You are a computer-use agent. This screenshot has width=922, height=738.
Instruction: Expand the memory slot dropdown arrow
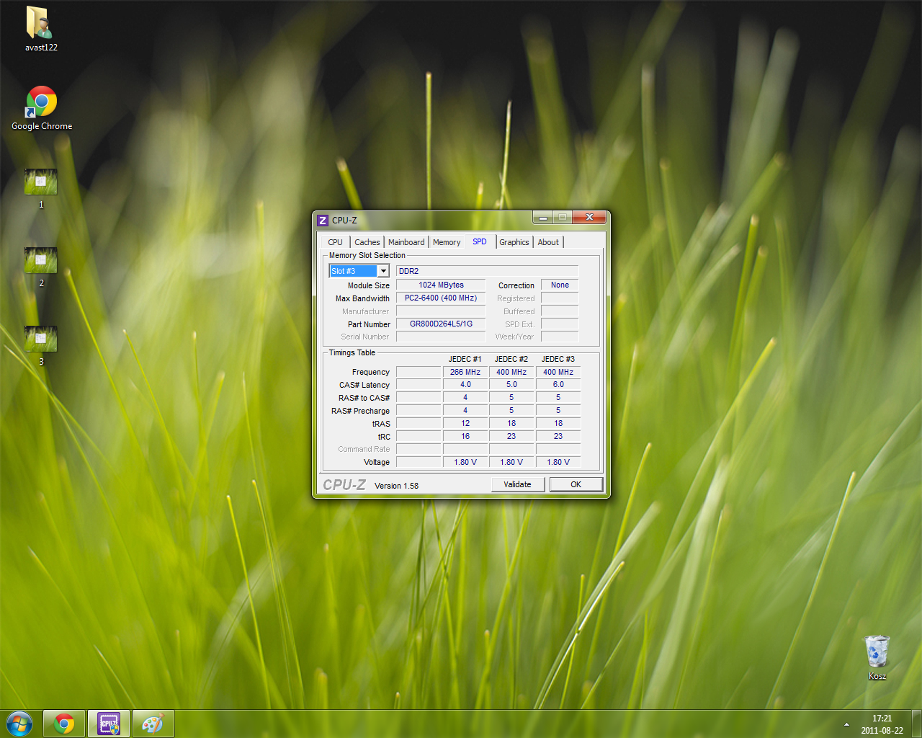tap(383, 271)
